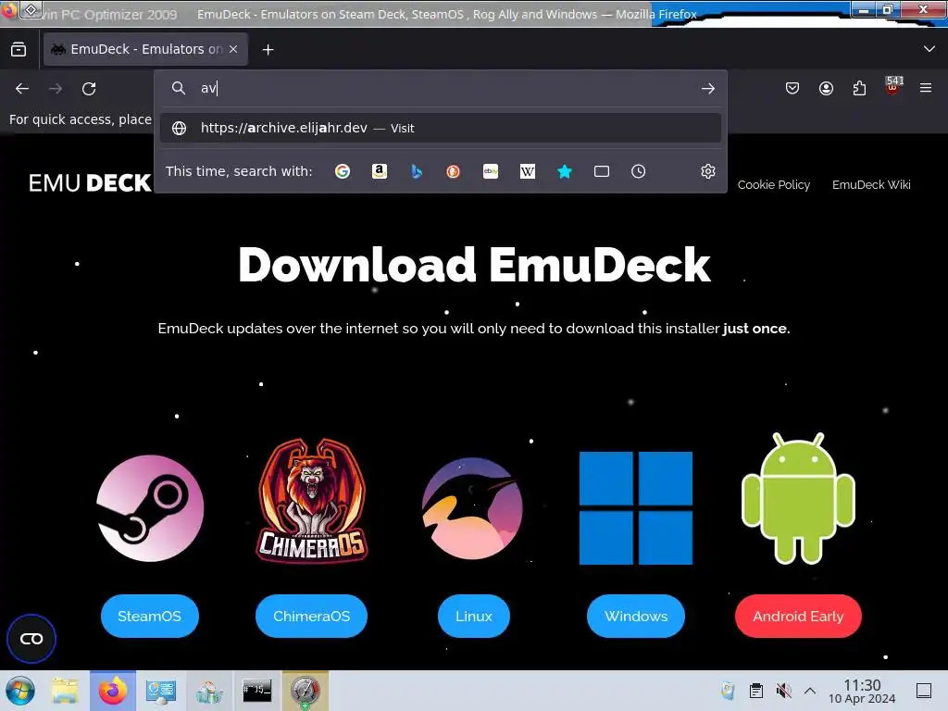Click the EMU DECK logo
Viewport: 948px width, 711px height.
click(90, 183)
